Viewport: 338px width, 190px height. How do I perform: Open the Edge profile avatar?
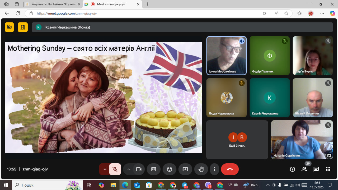[x=311, y=13]
